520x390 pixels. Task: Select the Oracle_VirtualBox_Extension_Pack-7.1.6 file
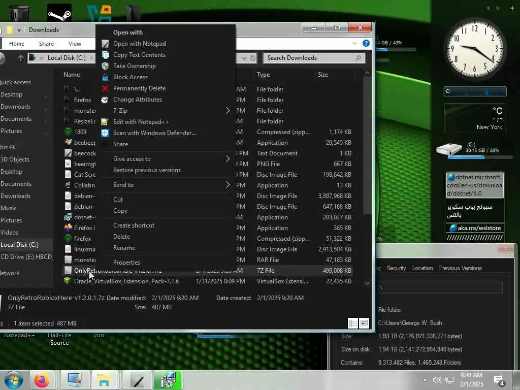[x=126, y=281]
